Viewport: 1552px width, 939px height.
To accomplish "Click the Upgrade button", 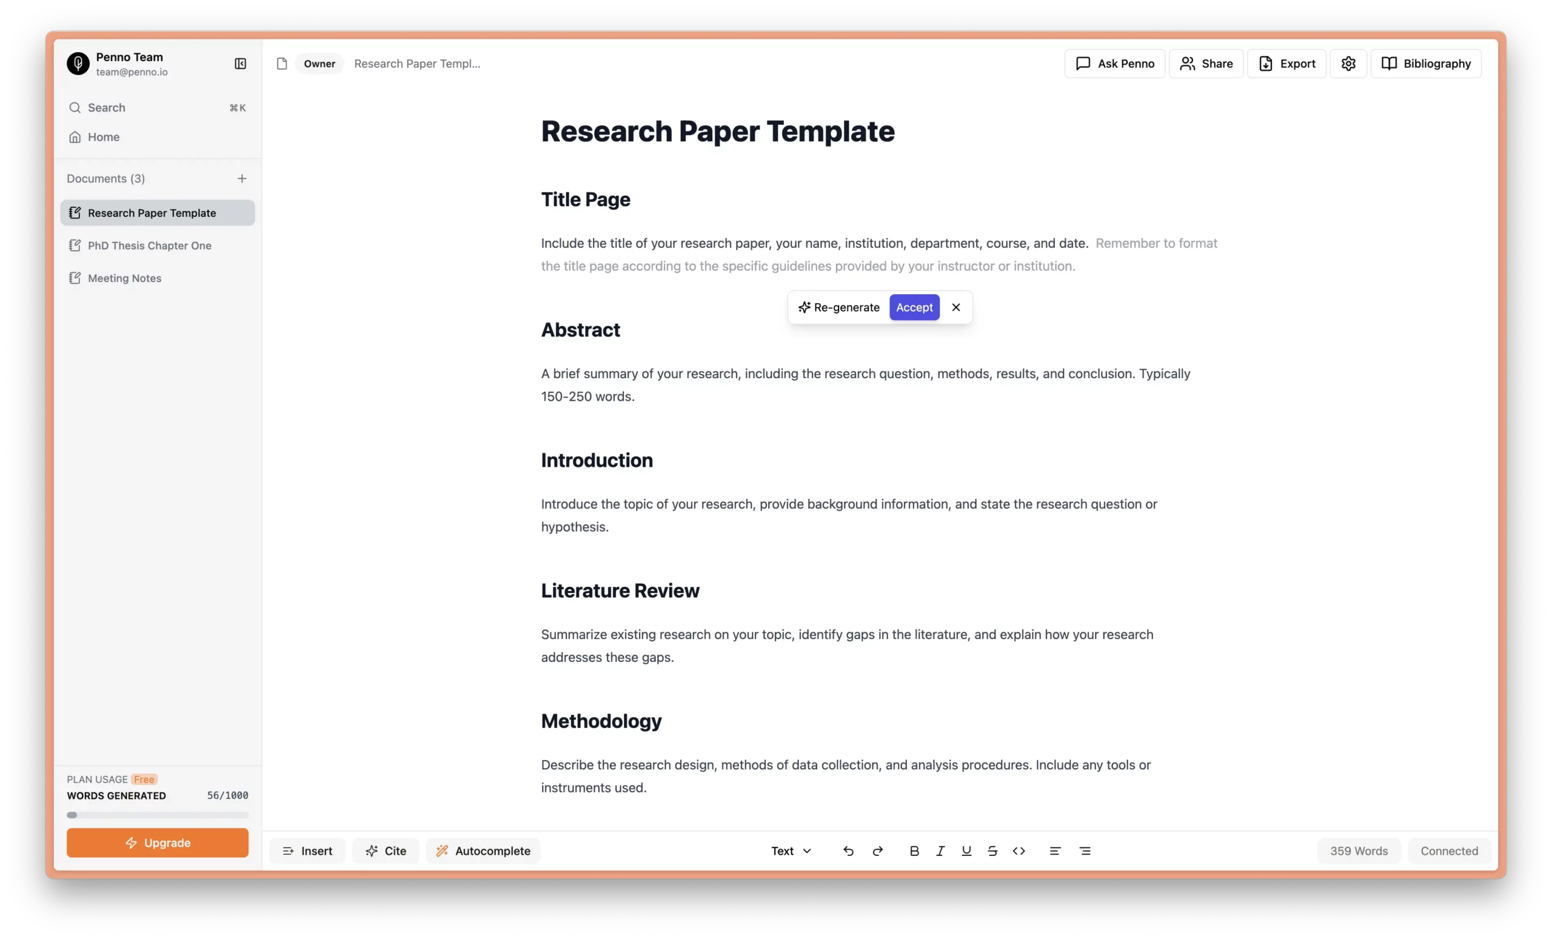I will [x=158, y=843].
